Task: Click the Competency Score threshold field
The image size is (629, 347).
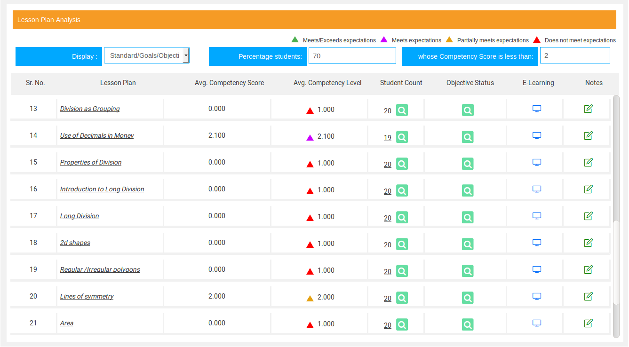Action: coord(574,55)
